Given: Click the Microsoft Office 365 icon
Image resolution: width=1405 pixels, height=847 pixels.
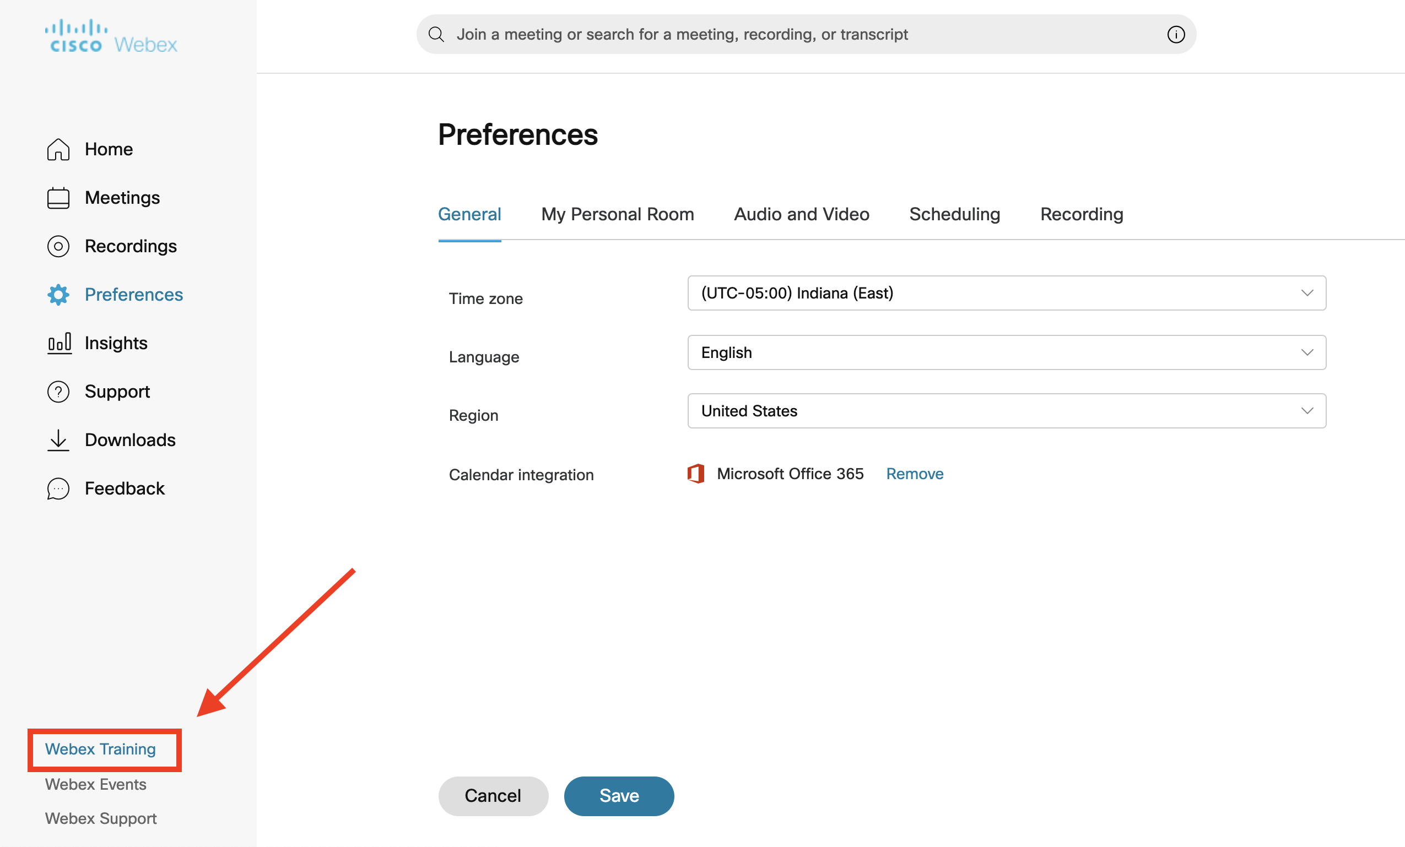Looking at the screenshot, I should pos(696,473).
